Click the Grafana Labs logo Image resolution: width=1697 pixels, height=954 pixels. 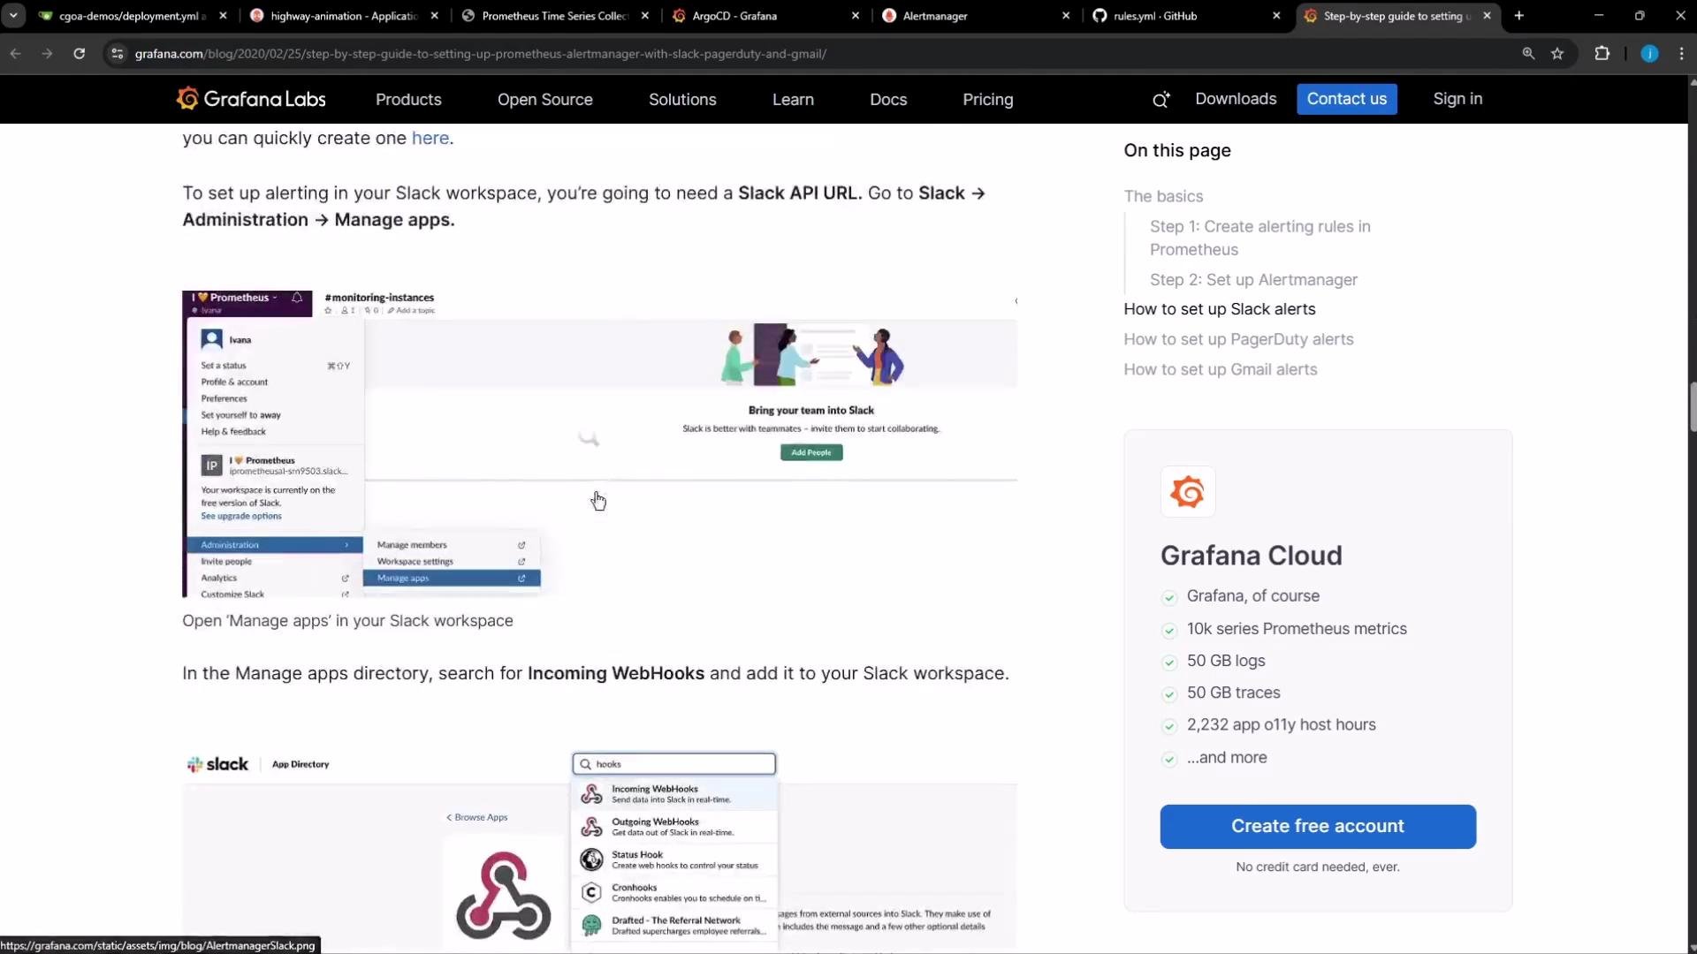(x=252, y=99)
